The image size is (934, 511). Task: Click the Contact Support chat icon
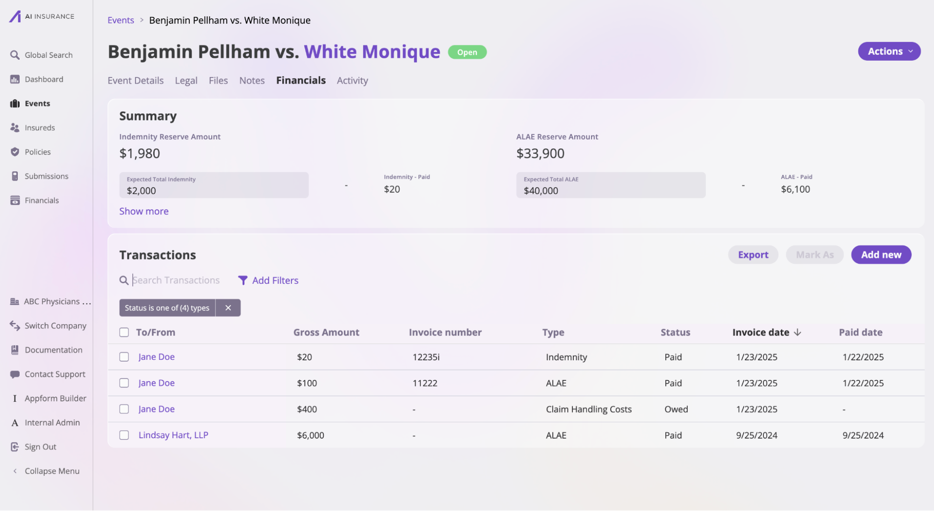[x=15, y=374]
